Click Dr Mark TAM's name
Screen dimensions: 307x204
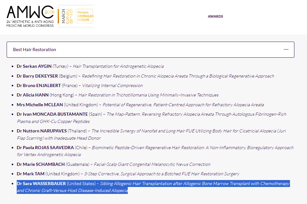[x=30, y=174]
